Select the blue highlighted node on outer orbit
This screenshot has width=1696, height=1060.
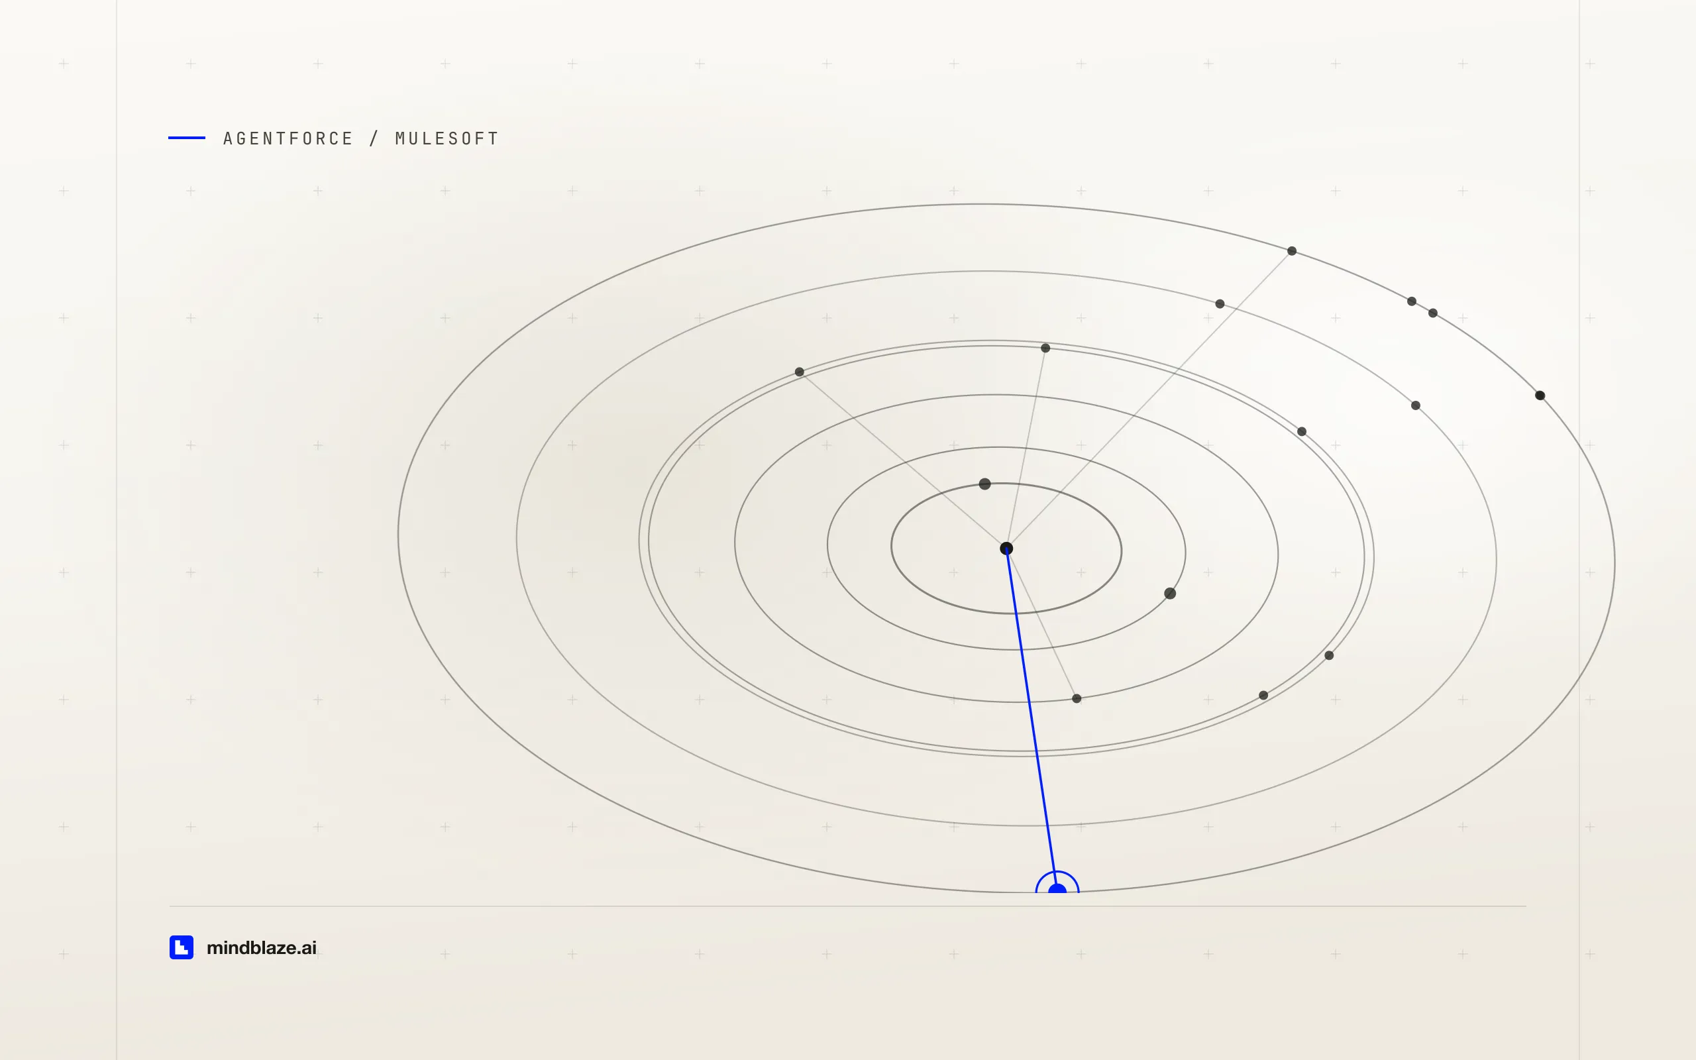coord(1057,888)
